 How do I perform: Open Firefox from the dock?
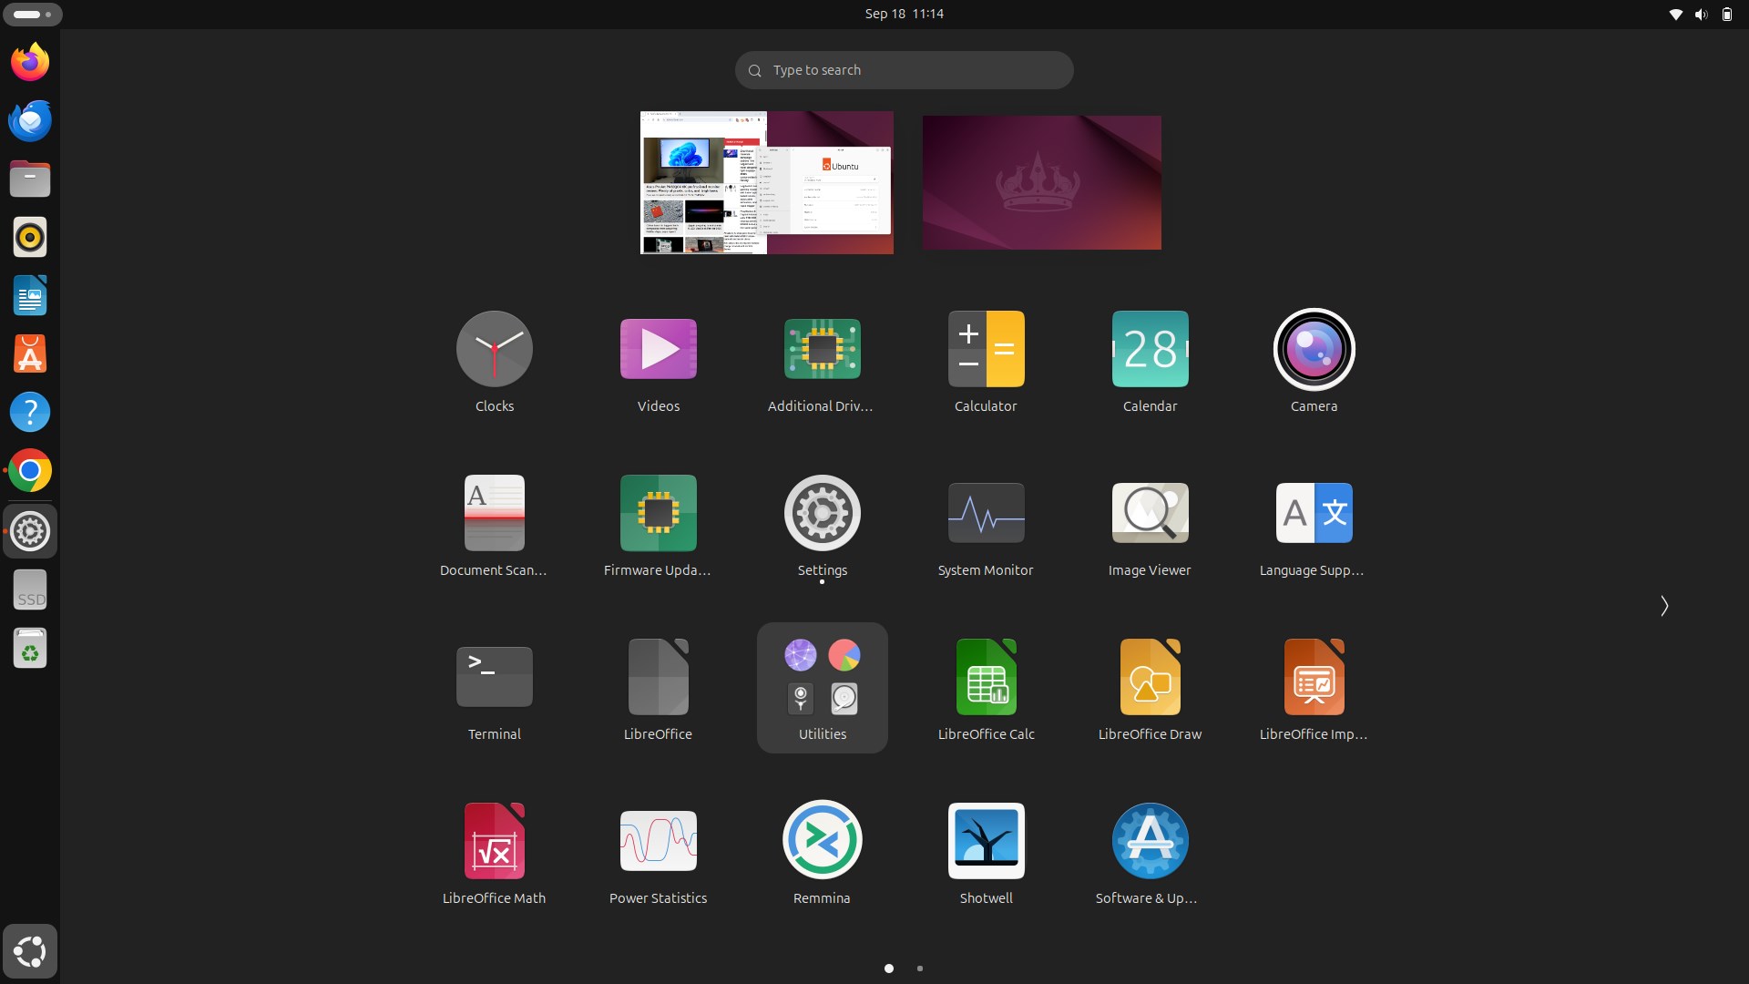point(30,62)
